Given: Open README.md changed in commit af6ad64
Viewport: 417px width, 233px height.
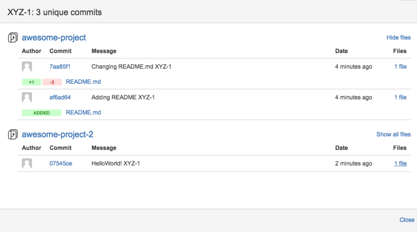Looking at the screenshot, I should coord(83,112).
